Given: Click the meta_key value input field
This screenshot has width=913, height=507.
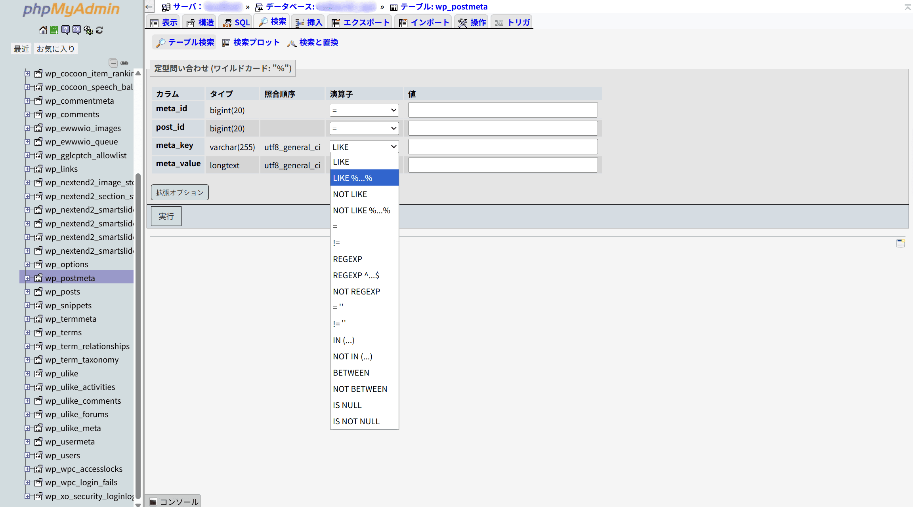Looking at the screenshot, I should pyautogui.click(x=502, y=147).
